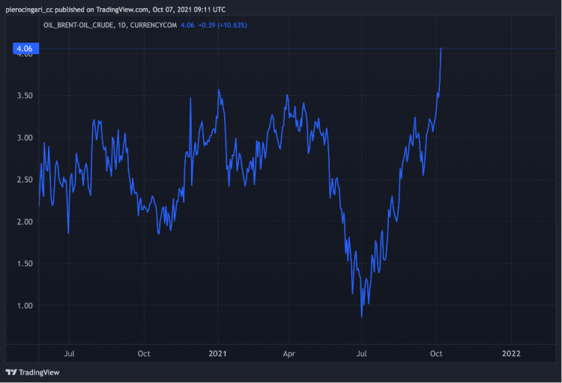Click the (+10.63%) percent change value
Viewport: 562px width, 383px height.
click(x=232, y=25)
